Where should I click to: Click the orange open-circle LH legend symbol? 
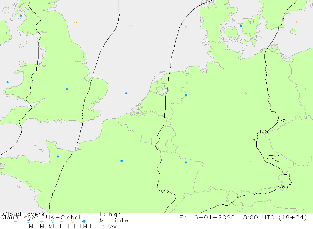click(73, 221)
